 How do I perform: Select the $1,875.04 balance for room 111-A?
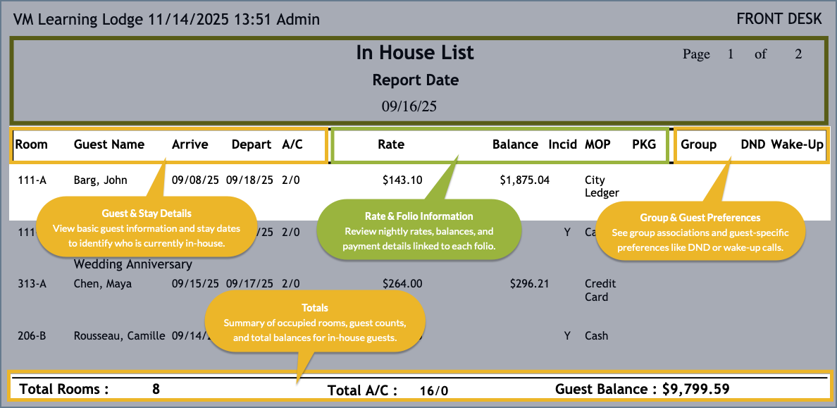524,180
